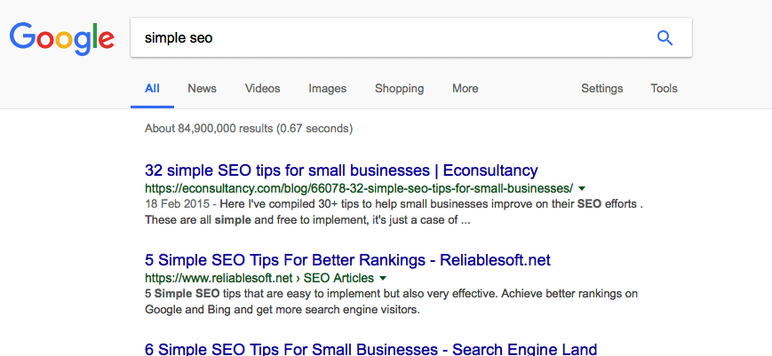The width and height of the screenshot is (772, 356).
Task: Open '32 simple SEO tips' Econsultancy result
Action: coord(341,170)
